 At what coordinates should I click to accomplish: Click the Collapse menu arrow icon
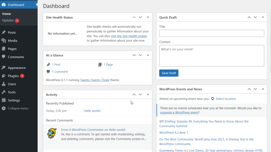pos(4,108)
